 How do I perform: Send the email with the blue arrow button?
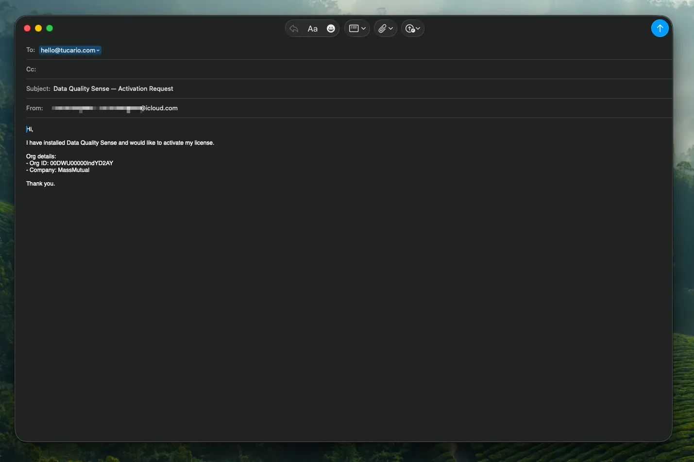[660, 28]
